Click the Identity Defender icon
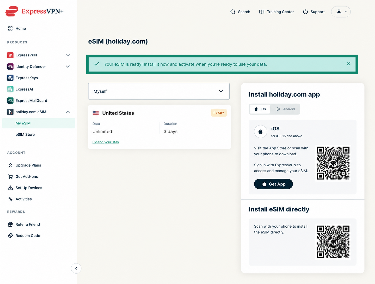This screenshot has height=284, width=375. point(10,67)
